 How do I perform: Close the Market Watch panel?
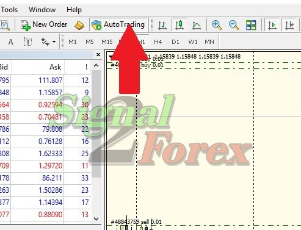click(x=98, y=54)
